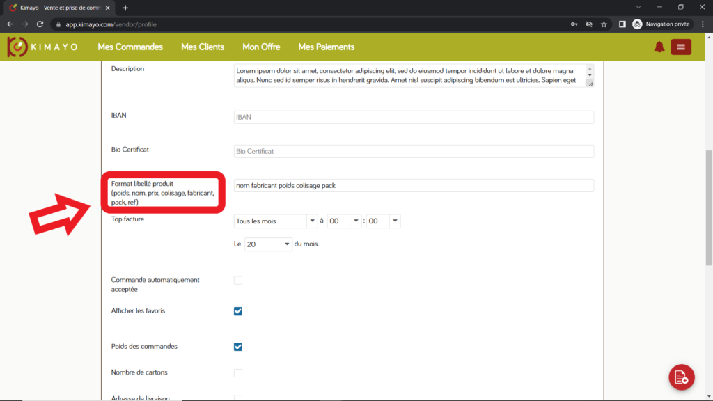Enable Nombre de cartons checkbox

point(238,373)
